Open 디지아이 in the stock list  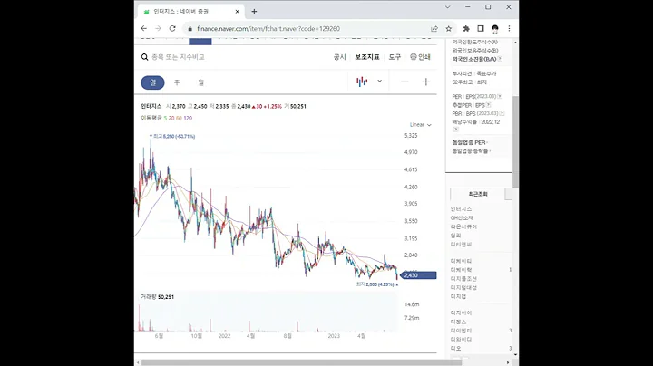[x=461, y=313]
